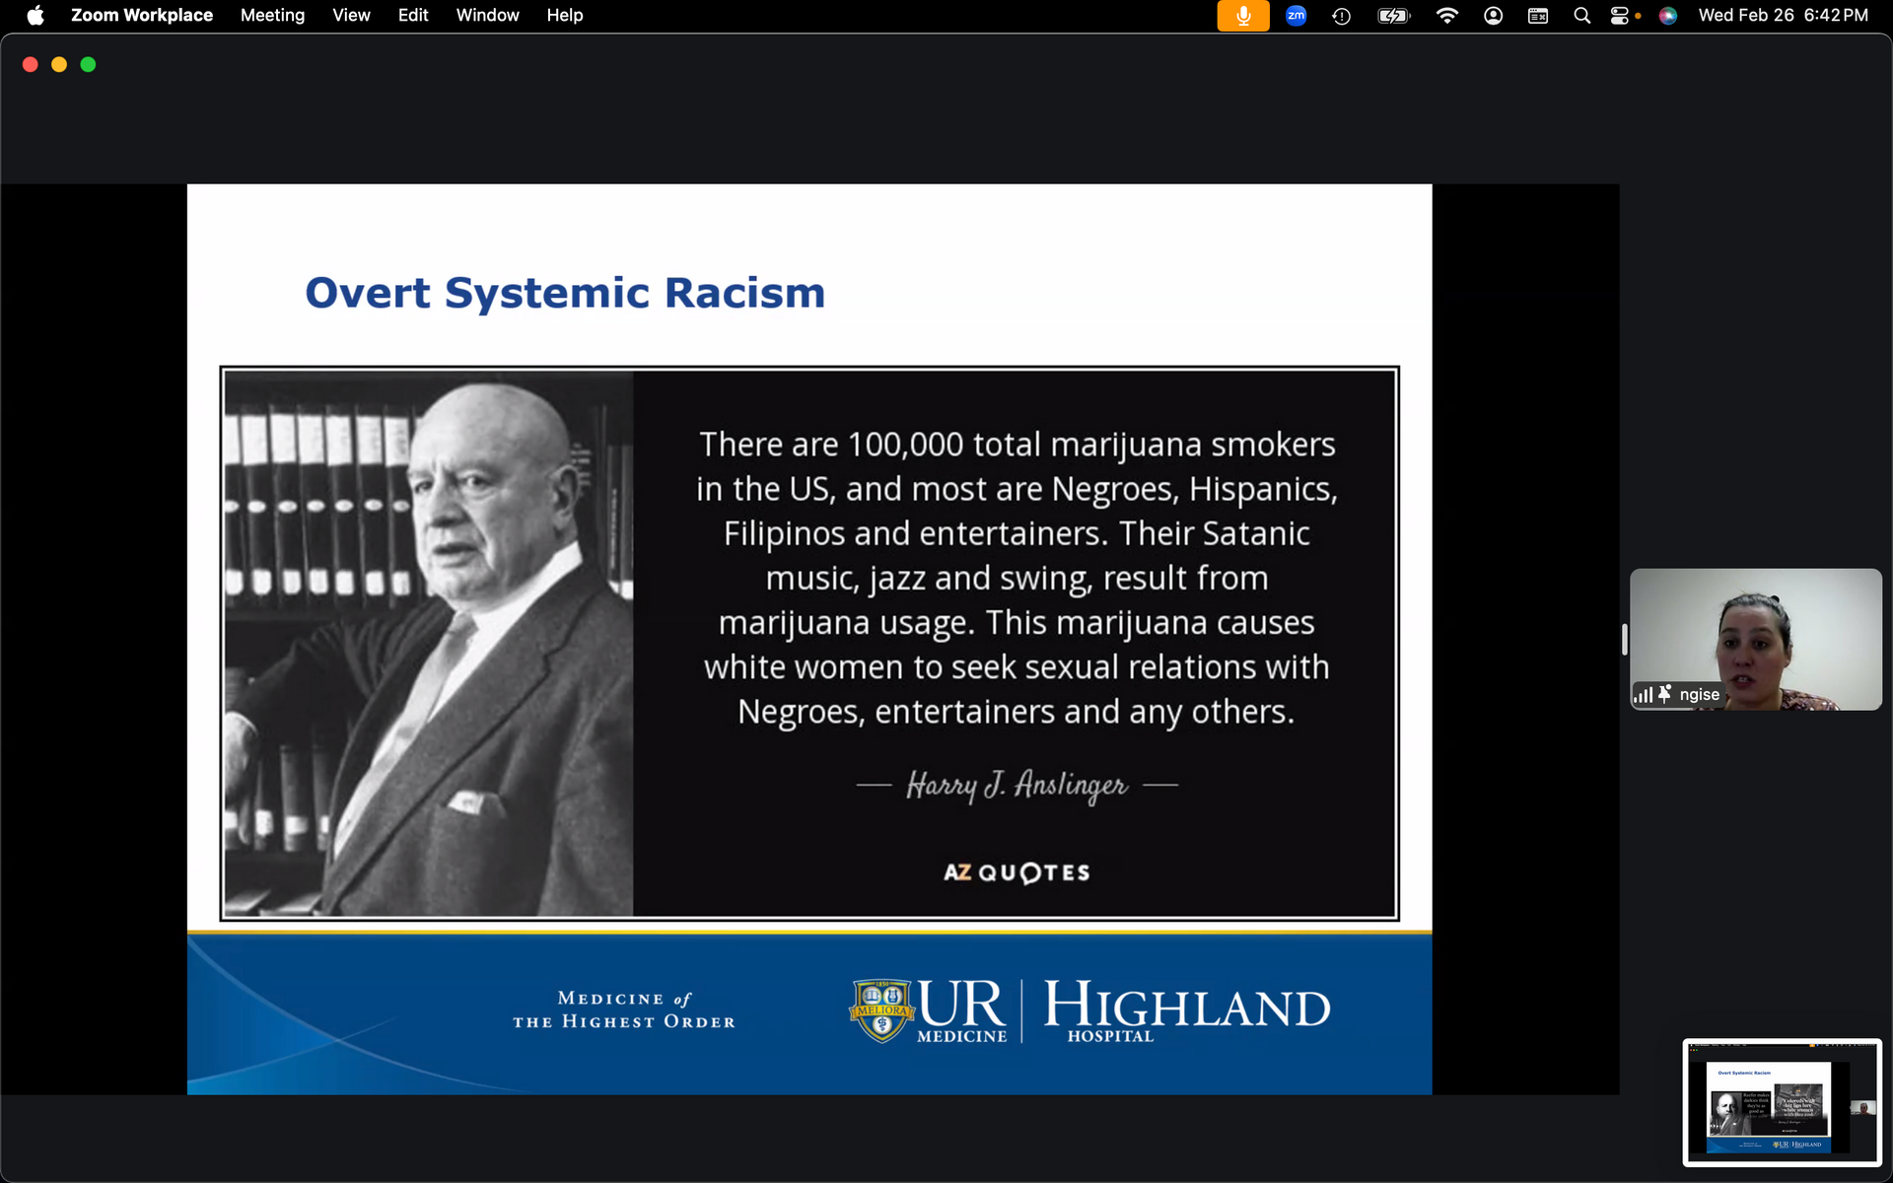The height and width of the screenshot is (1183, 1893).
Task: Click the date and time clock
Action: tap(1782, 16)
